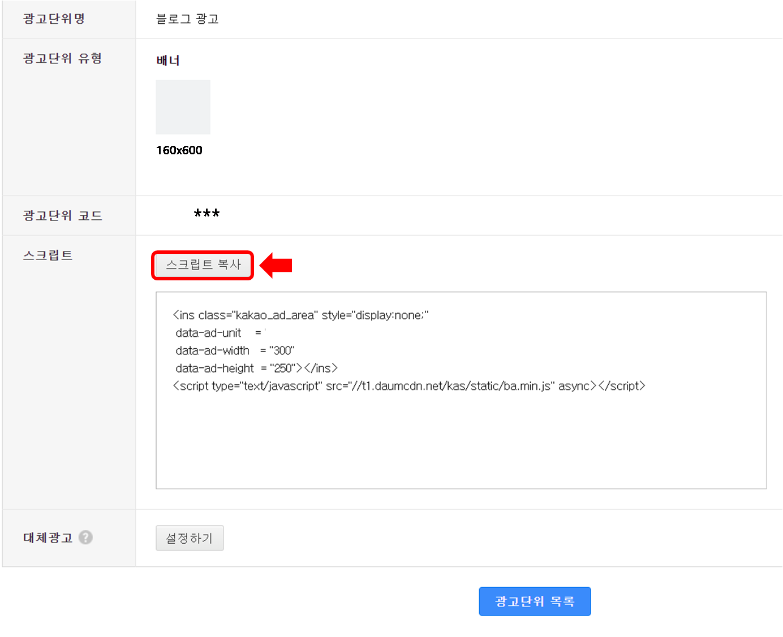This screenshot has height=637, width=783.
Task: Open 설정하기 for 대체광고
Action: point(190,538)
